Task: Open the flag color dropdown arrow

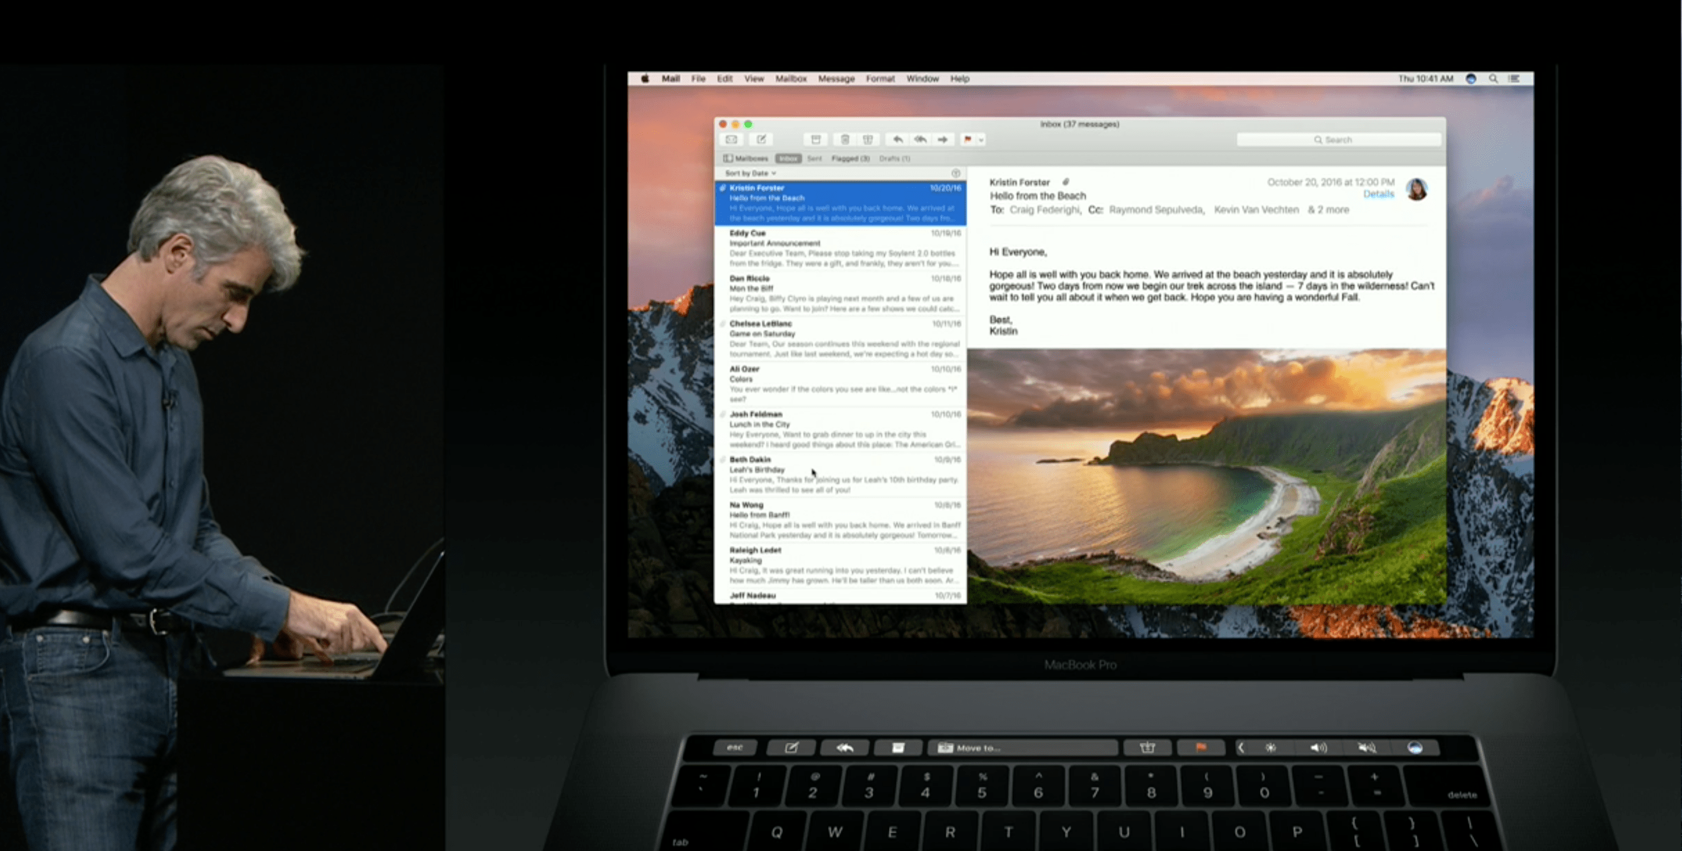Action: [982, 140]
